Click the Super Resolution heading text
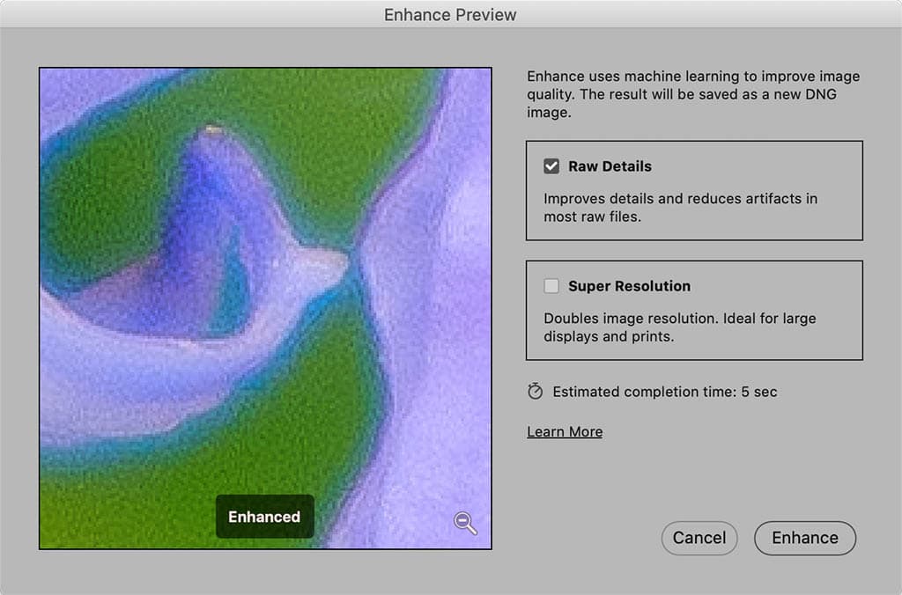The image size is (902, 595). point(629,286)
